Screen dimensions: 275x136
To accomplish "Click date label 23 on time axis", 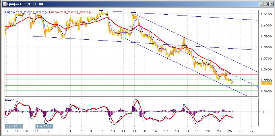I will pyautogui.click(x=208, y=131).
